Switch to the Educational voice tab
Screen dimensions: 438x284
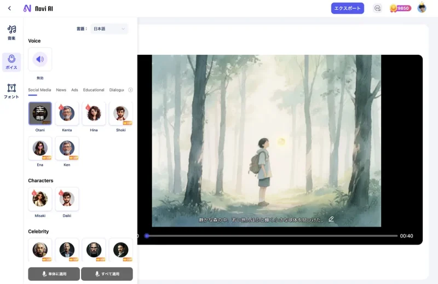pyautogui.click(x=94, y=90)
